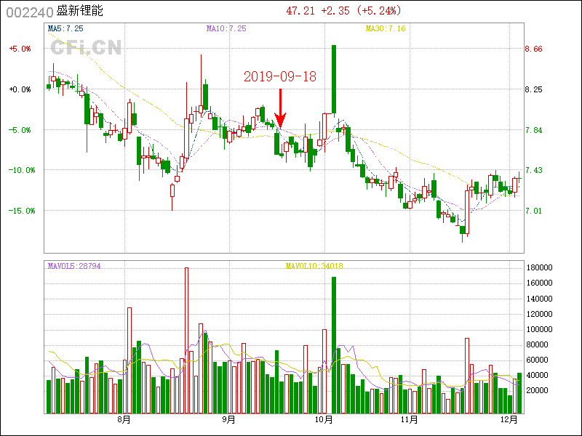
Task: Jump to the 8月 time axis label
Action: (x=124, y=419)
